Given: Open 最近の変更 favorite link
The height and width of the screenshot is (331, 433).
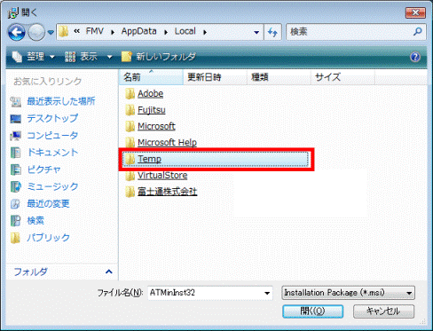Looking at the screenshot, I should 48,203.
